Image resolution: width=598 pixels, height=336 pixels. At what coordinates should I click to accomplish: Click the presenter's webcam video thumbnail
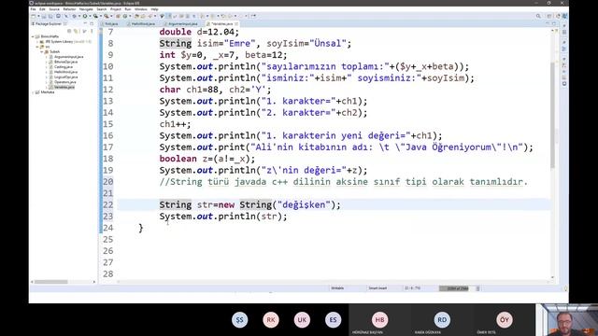pos(567,319)
